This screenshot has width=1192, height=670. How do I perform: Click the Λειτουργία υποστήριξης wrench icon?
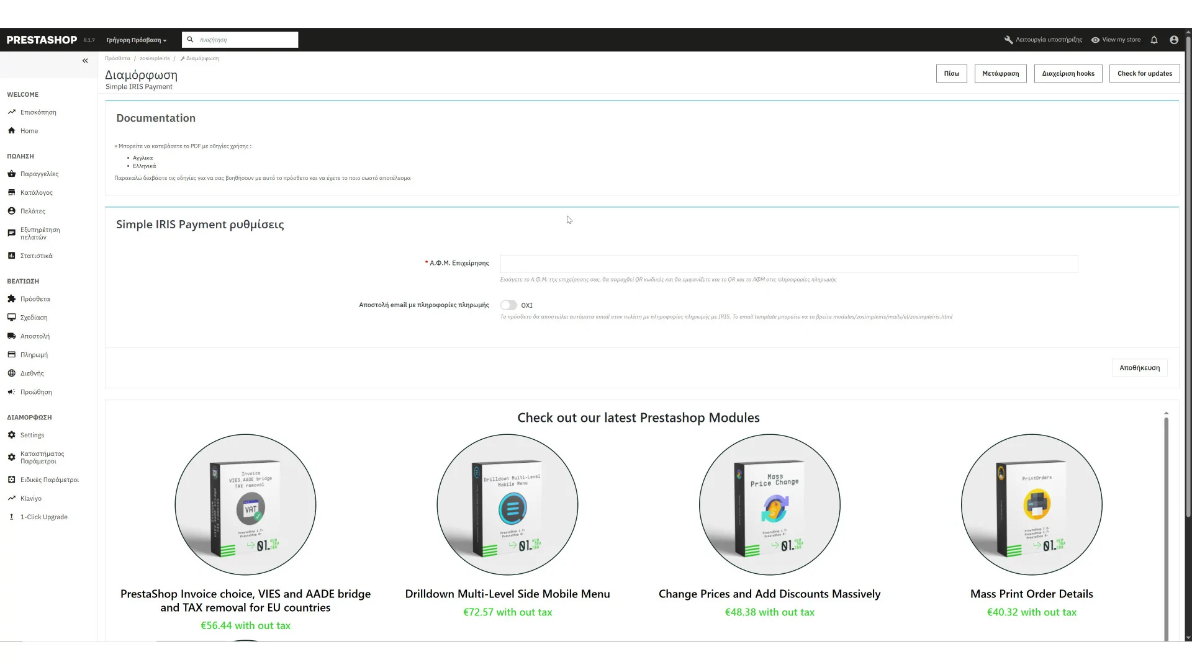click(x=1009, y=40)
